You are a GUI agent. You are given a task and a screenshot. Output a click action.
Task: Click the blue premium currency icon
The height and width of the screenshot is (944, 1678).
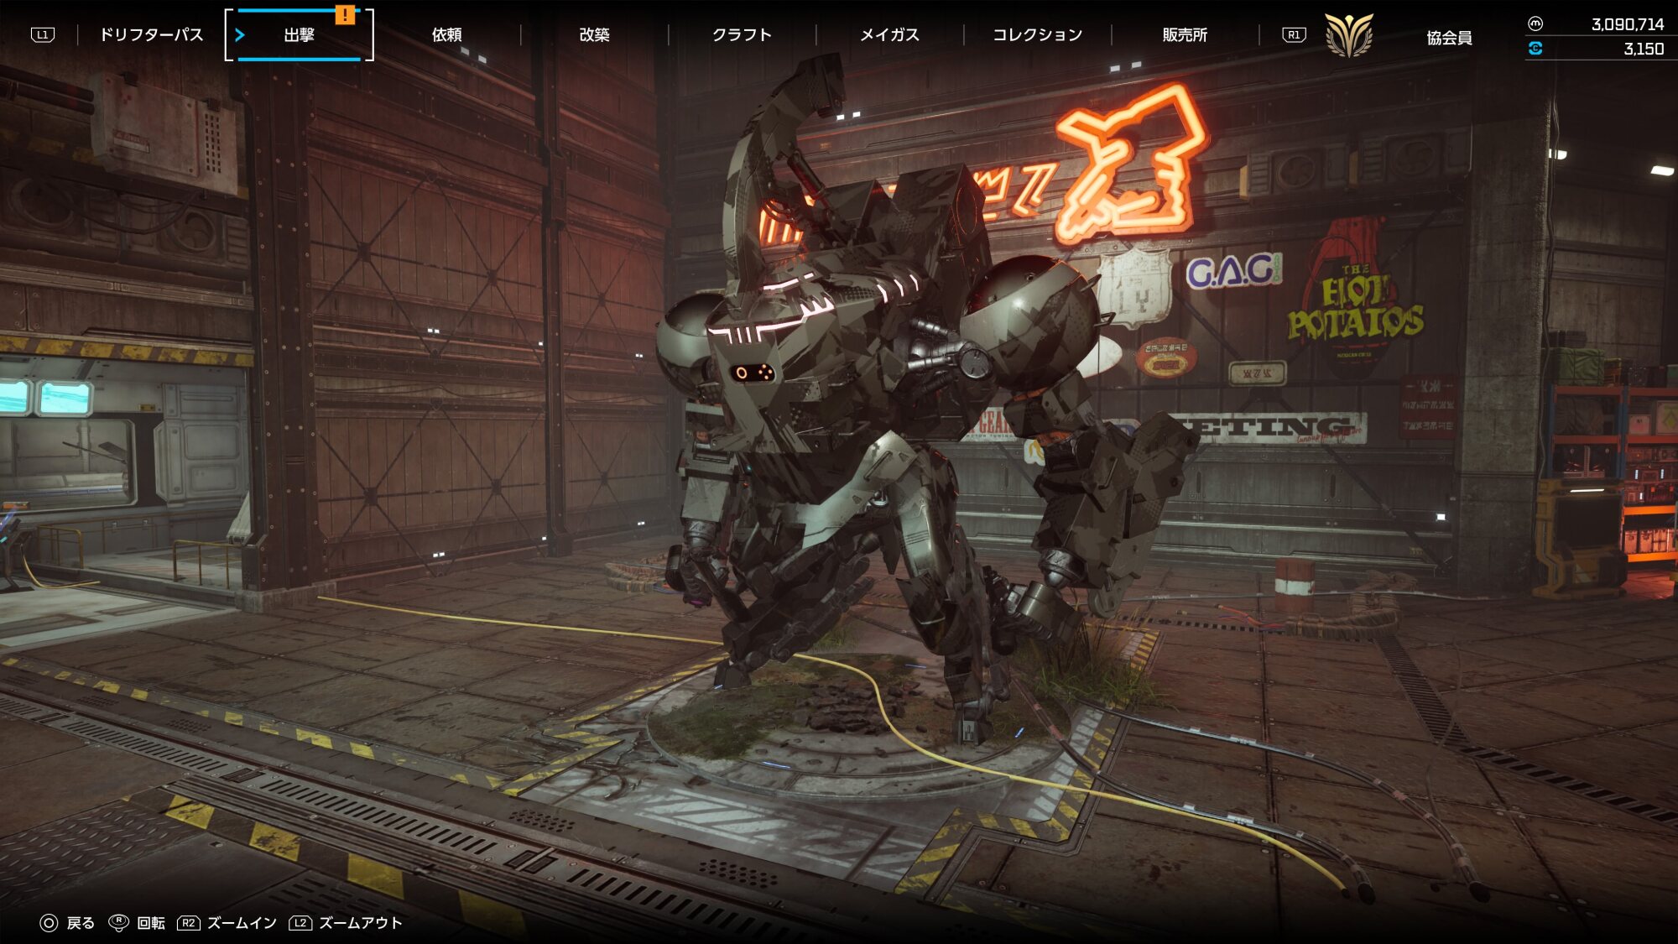pos(1535,49)
